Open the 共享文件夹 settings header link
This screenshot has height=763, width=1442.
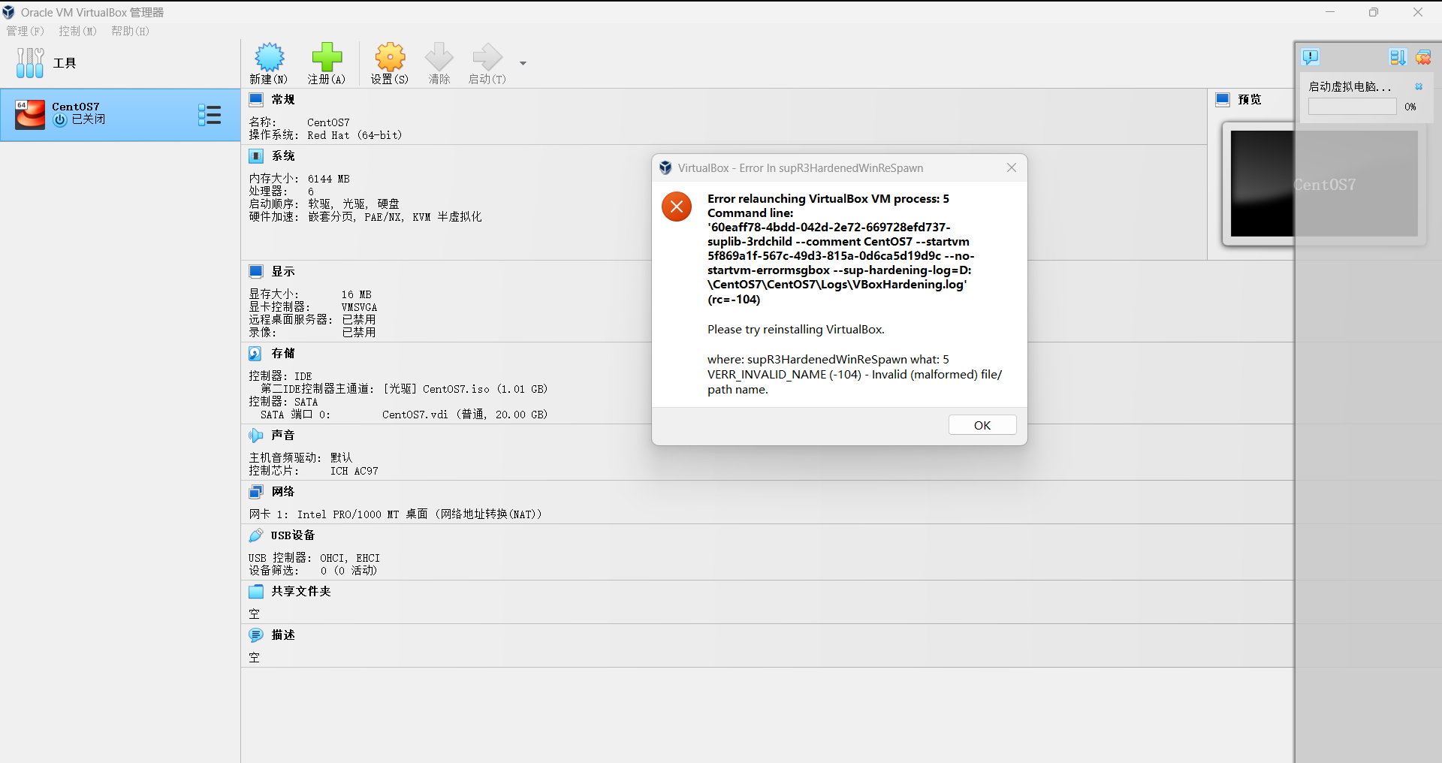click(x=301, y=592)
